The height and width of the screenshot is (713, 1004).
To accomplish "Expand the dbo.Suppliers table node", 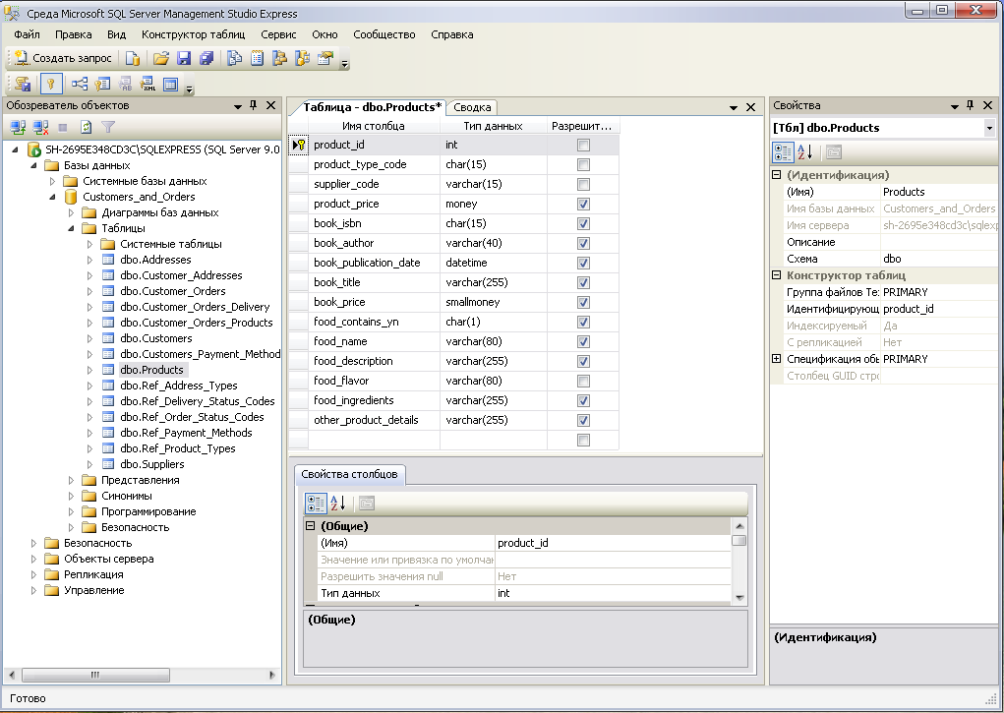I will tap(89, 464).
